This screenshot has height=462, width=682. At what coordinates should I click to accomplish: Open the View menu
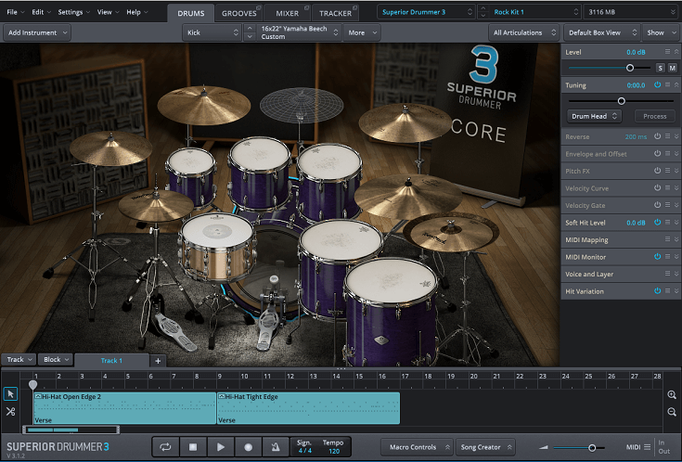pyautogui.click(x=108, y=12)
